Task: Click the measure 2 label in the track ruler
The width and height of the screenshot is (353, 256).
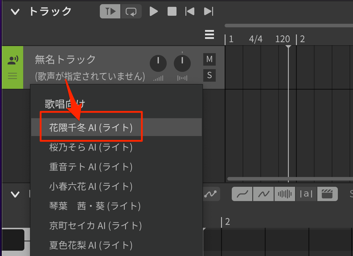Action: [x=302, y=39]
